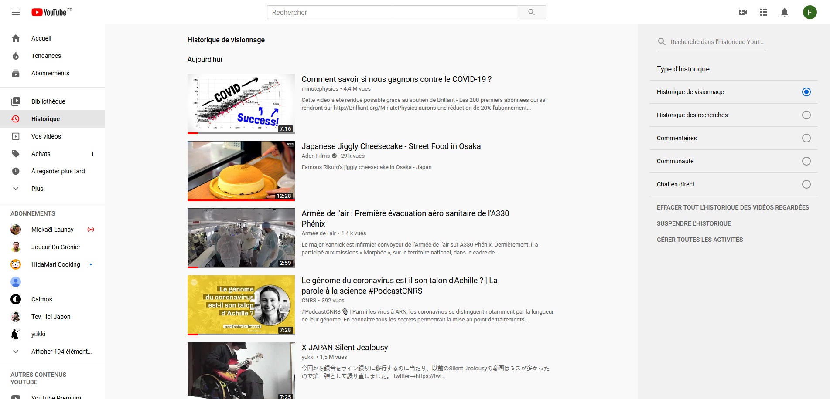Click the Rechercher search field
The image size is (830, 399).
tap(392, 12)
